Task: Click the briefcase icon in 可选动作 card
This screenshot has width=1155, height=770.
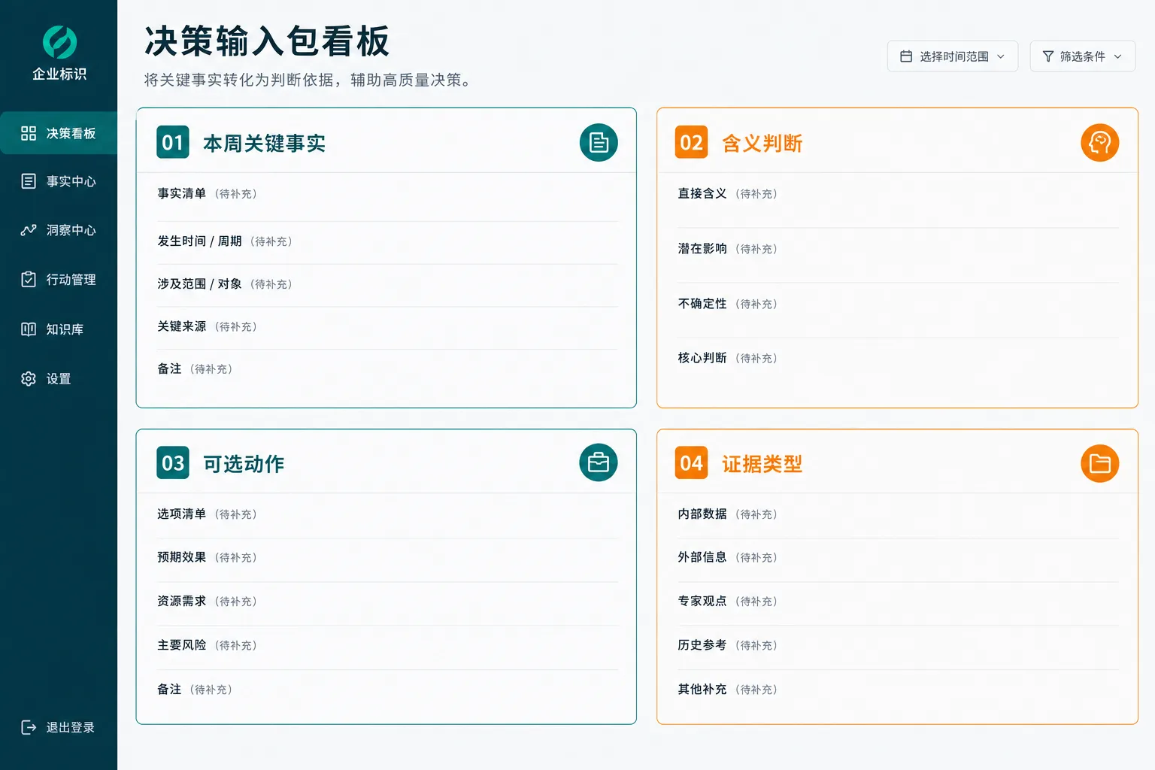Action: pyautogui.click(x=599, y=462)
